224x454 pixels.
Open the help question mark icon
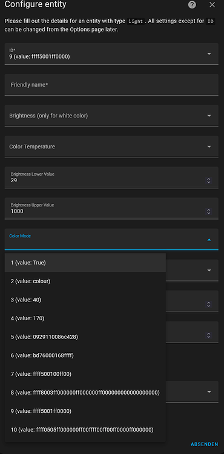[192, 5]
